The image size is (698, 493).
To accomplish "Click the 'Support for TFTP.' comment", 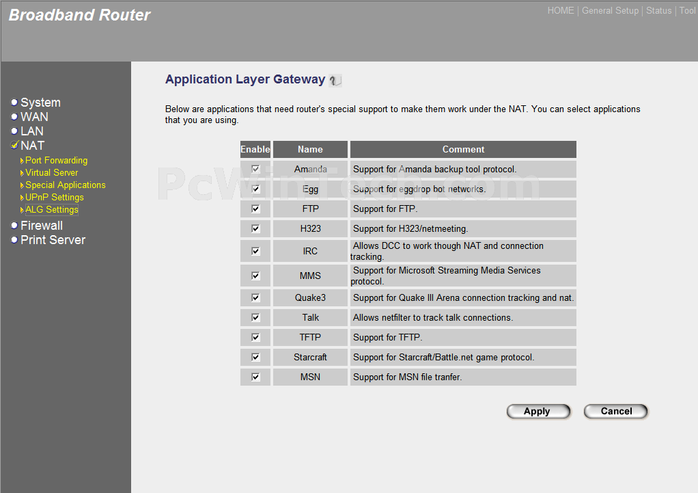I will pos(387,337).
